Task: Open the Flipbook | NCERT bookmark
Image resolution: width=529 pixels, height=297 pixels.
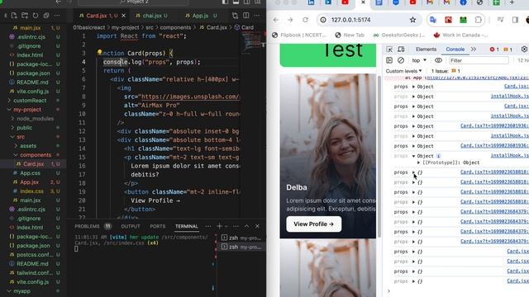Action: tap(299, 35)
